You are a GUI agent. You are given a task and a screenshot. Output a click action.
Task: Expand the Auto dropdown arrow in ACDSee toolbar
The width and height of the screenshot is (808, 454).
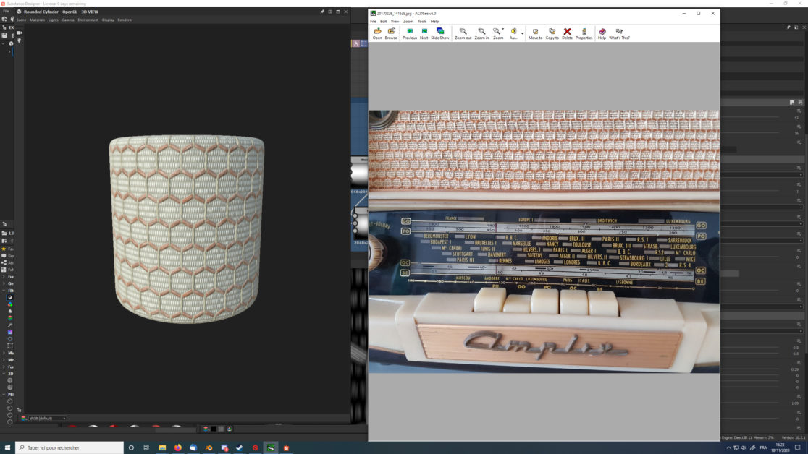522,33
